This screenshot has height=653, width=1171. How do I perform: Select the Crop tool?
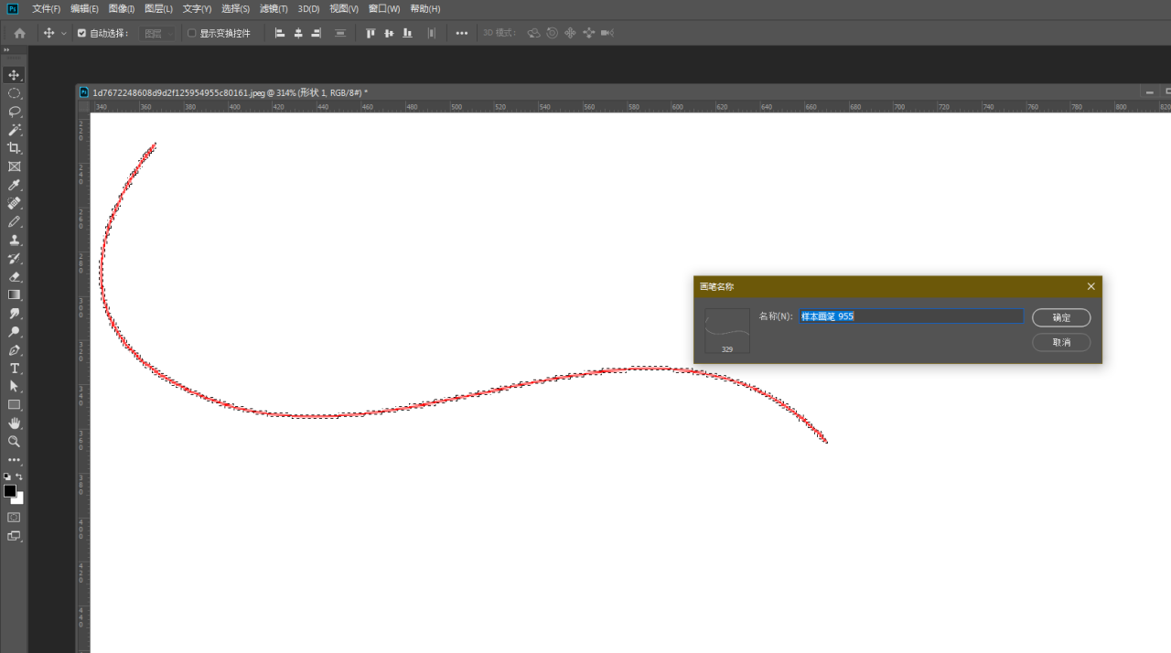pyautogui.click(x=14, y=148)
